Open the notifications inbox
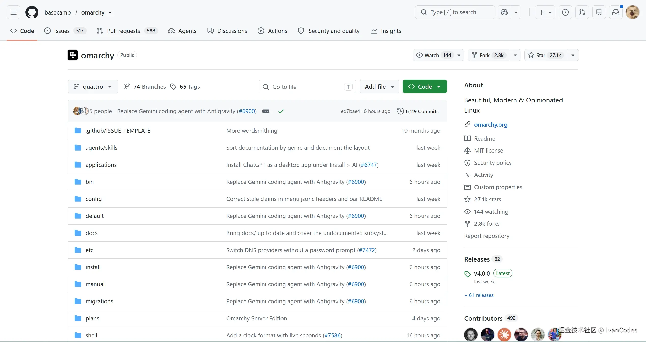 pyautogui.click(x=616, y=12)
